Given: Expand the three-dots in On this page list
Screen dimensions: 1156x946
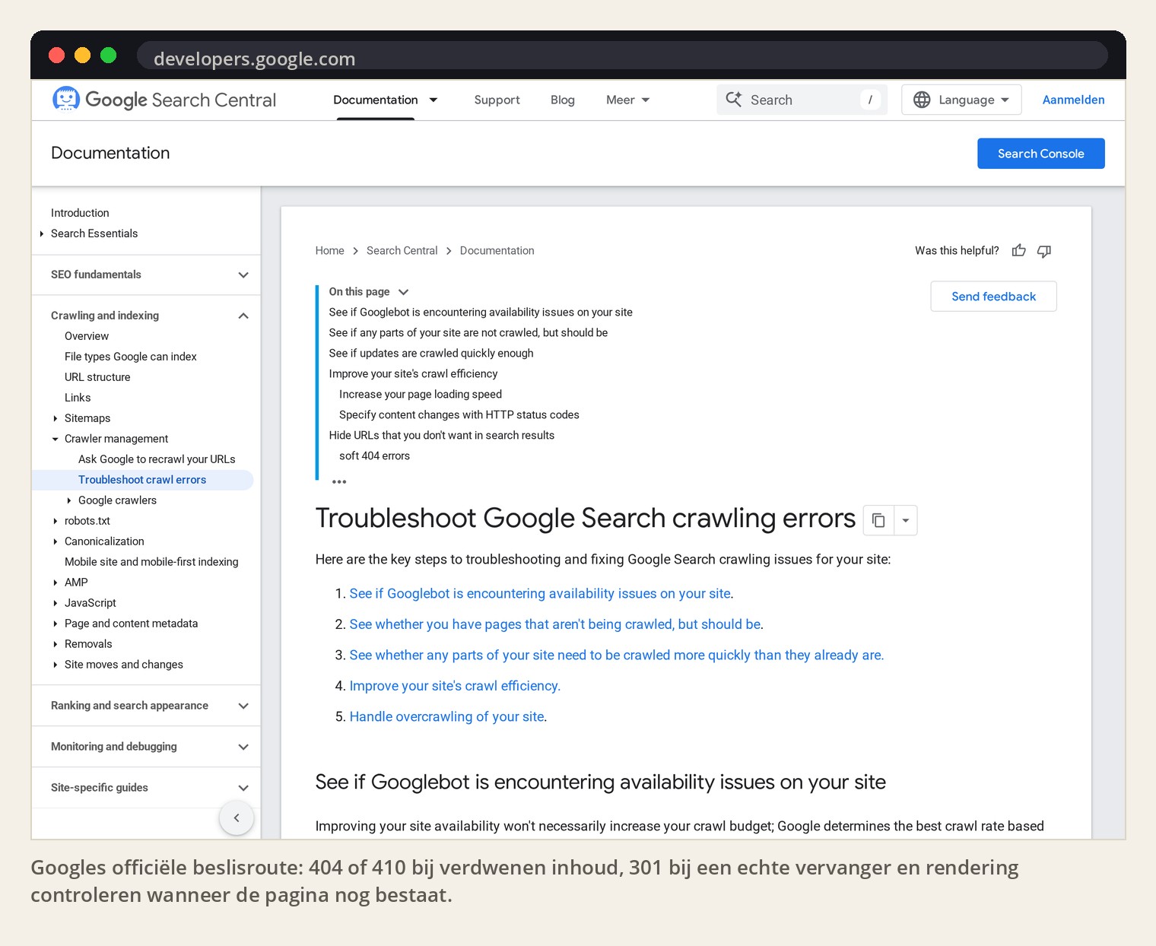Looking at the screenshot, I should click(x=339, y=481).
